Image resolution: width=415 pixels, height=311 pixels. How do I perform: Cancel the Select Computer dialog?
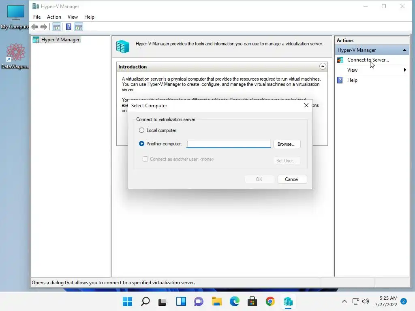tap(292, 179)
